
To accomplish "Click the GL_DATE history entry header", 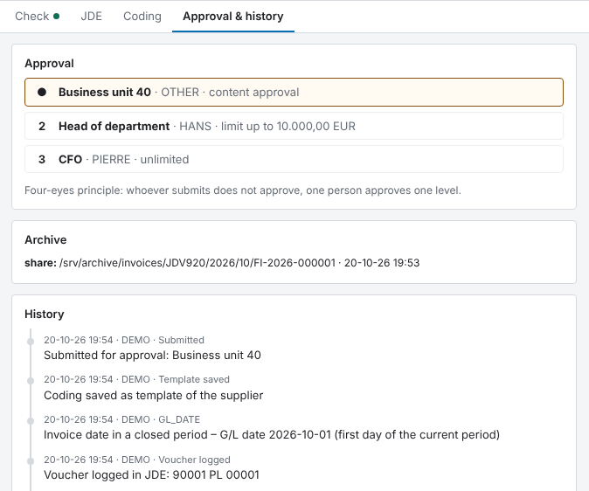I will tap(122, 419).
